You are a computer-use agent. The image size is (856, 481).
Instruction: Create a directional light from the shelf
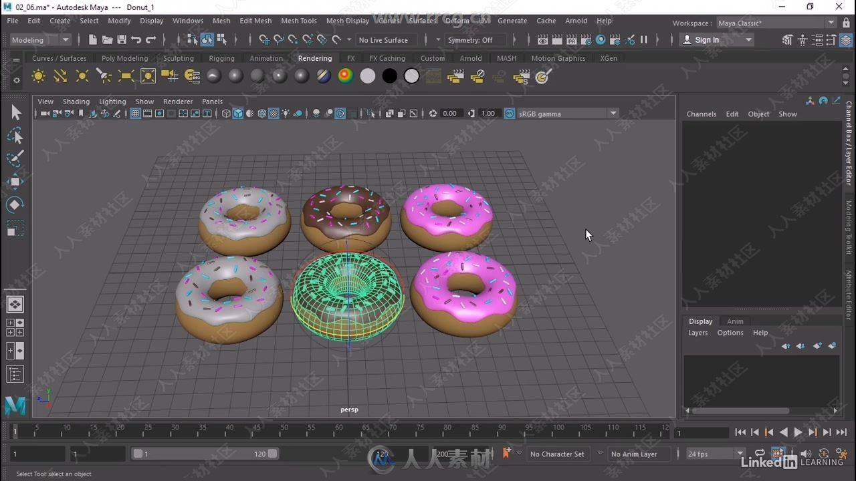tap(60, 76)
